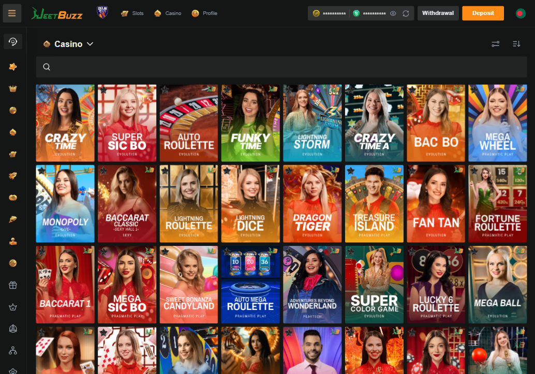Toggle the favorite star on Monopoly game

[41, 170]
